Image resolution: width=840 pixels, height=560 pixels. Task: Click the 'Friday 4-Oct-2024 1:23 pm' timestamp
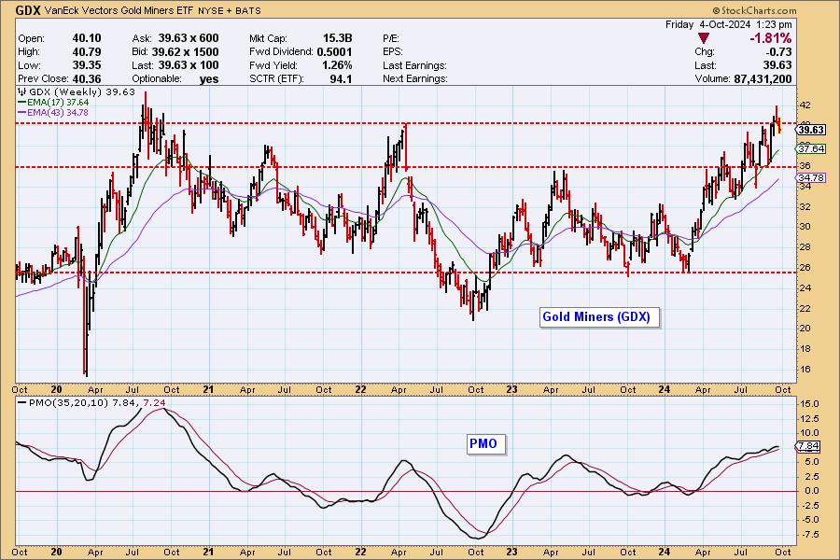(x=729, y=24)
